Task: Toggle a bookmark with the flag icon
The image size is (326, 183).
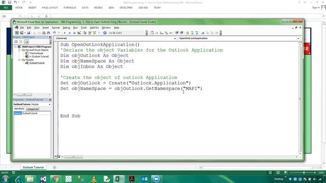Action: [x=203, y=33]
